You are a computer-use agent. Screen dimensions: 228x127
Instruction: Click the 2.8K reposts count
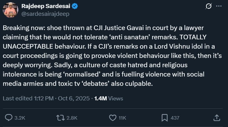coord(71,118)
